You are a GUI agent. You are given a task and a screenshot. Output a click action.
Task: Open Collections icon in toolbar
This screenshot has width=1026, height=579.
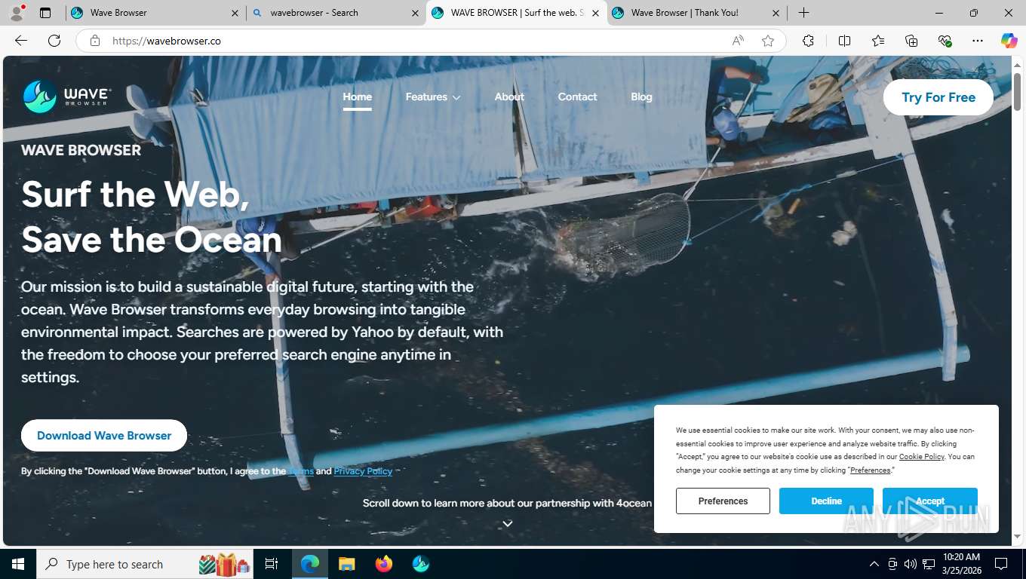pyautogui.click(x=911, y=41)
